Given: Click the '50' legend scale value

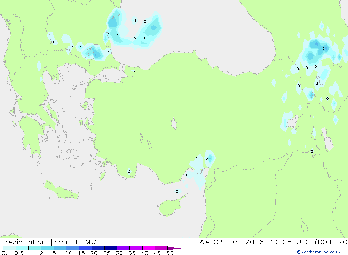Looking at the screenshot, I should pyautogui.click(x=170, y=253).
